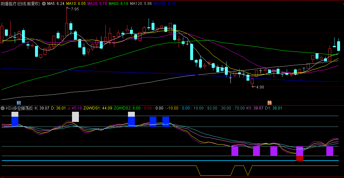Click the K: 39.07 value label
Image resolution: width=344 pixels, height=178 pixels.
tap(42, 108)
